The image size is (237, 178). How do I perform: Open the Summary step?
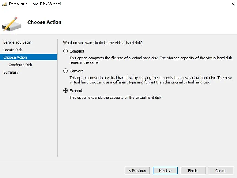pyautogui.click(x=11, y=72)
